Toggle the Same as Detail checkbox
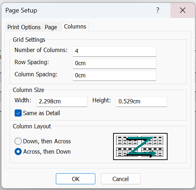The width and height of the screenshot is (196, 190). click(18, 113)
